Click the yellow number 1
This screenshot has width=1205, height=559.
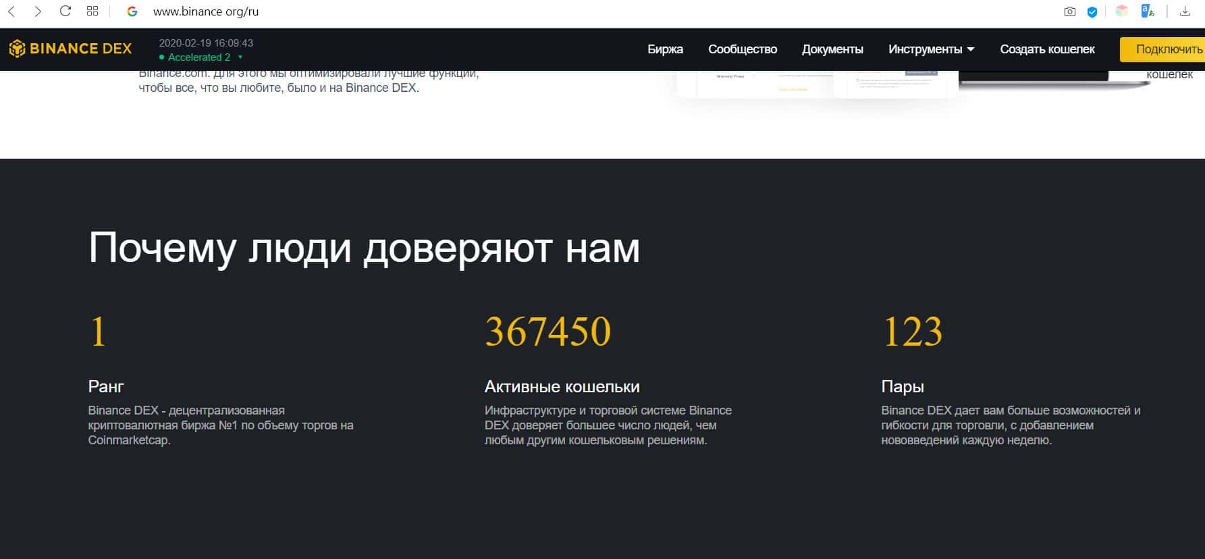pos(99,331)
